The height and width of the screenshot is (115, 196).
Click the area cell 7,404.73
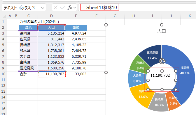(x=76, y=51)
